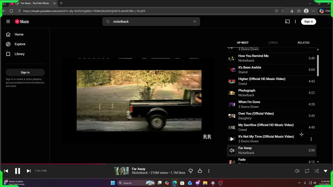
Task: Click the Nickelback artist link in player bar
Action: 140,173
